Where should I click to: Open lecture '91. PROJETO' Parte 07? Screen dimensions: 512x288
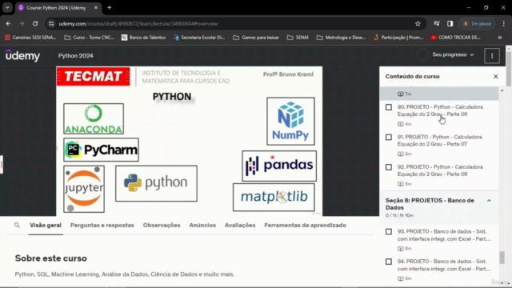tap(439, 141)
